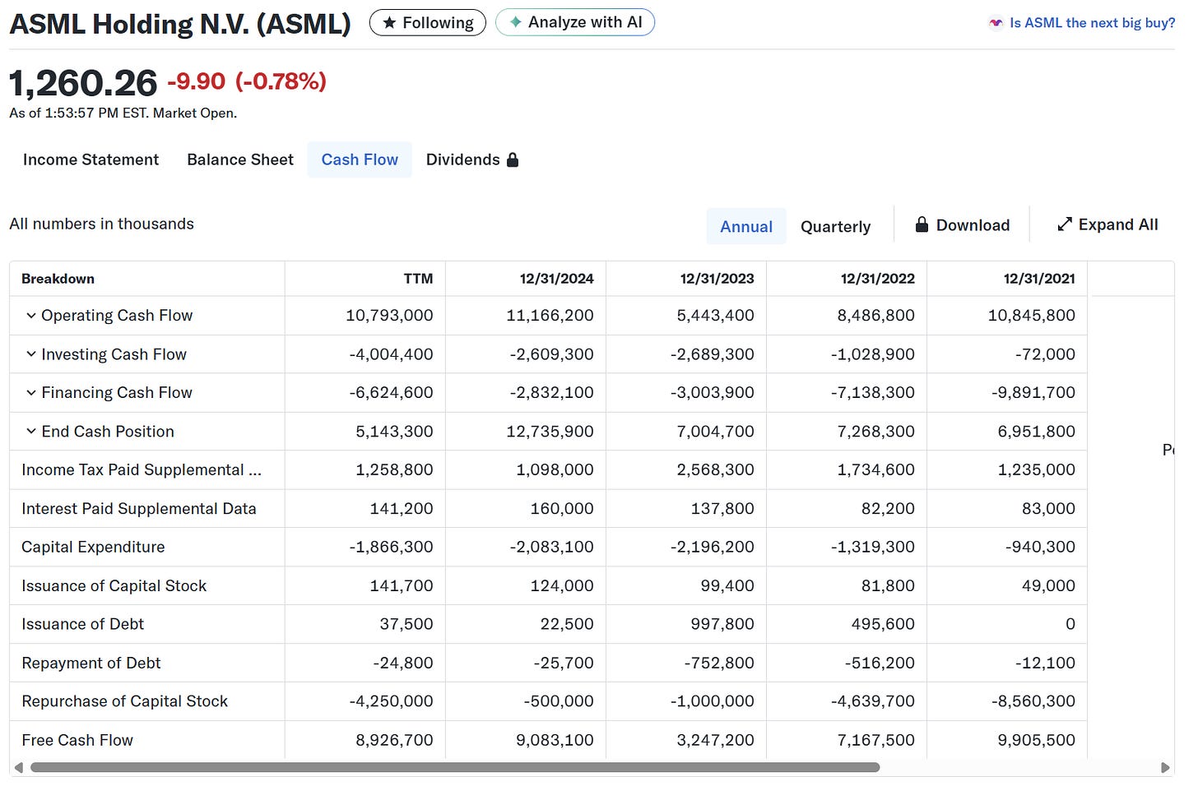The height and width of the screenshot is (786, 1198).
Task: Select the Cash Flow tab
Action: (x=360, y=160)
